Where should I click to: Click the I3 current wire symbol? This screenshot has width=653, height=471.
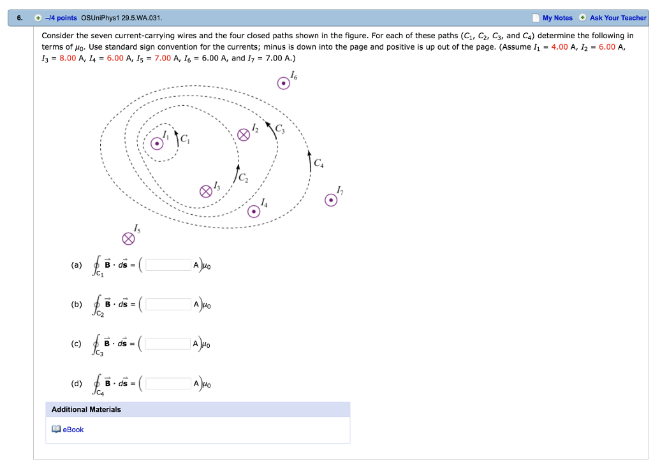point(206,191)
